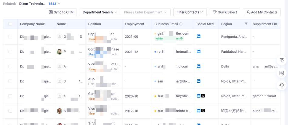This screenshot has width=288, height=125.
Task: Check the box for the 2021-09 row
Action: click(10, 36)
